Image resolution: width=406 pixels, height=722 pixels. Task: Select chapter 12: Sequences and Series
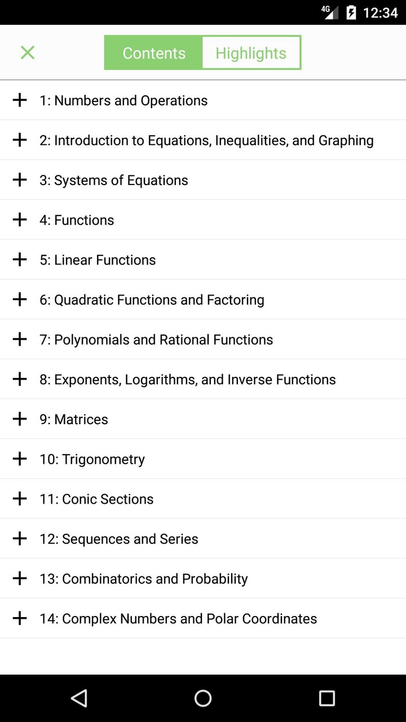click(118, 538)
